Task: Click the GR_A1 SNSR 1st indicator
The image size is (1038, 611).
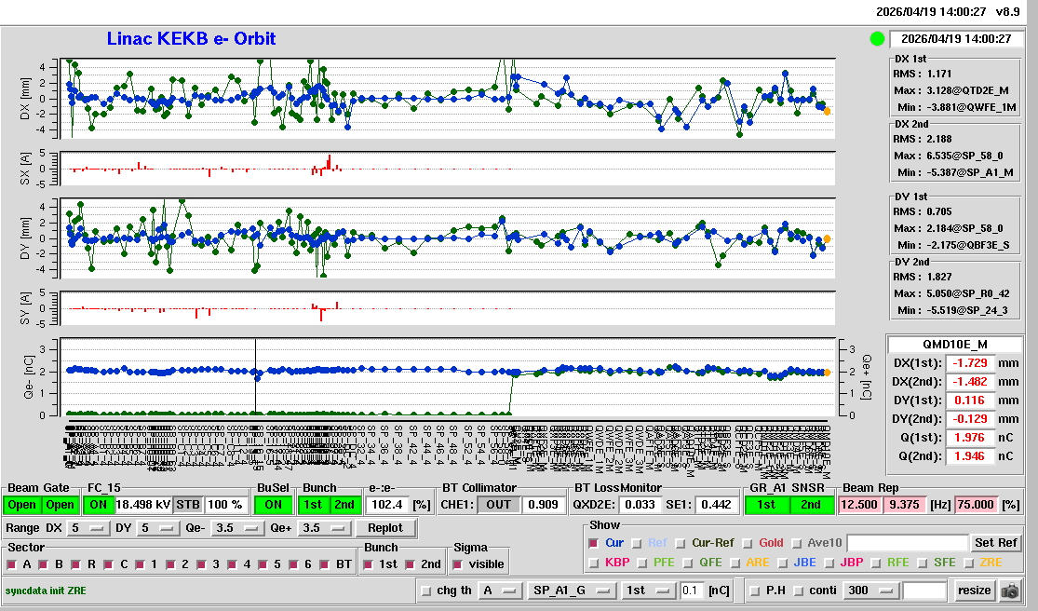Action: tap(766, 504)
